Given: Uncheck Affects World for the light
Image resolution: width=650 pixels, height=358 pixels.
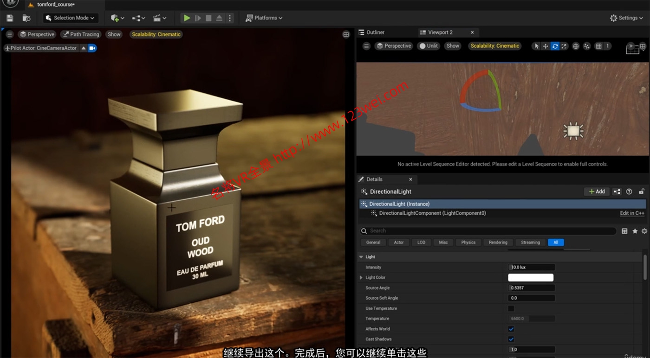Looking at the screenshot, I should (511, 329).
